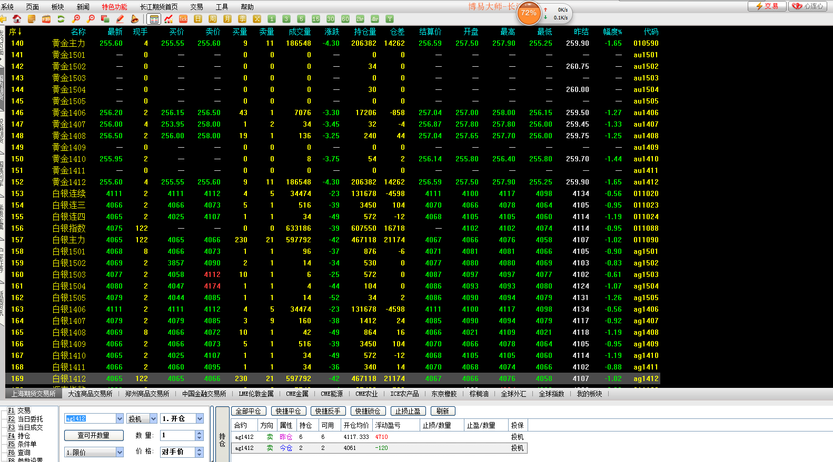Switch to the quote list view icon
The image size is (833, 462).
click(x=154, y=19)
